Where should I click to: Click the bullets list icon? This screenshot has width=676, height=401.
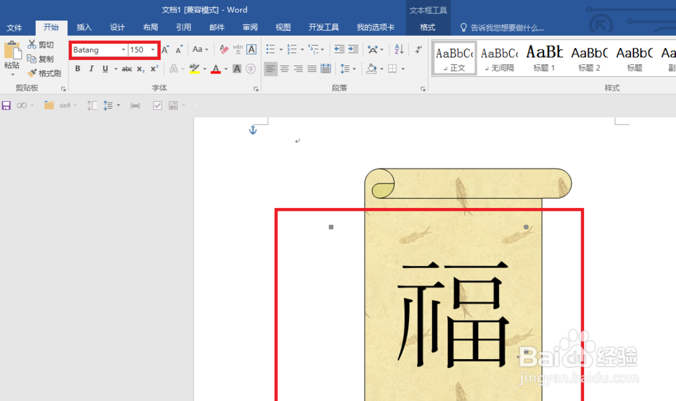pyautogui.click(x=270, y=49)
